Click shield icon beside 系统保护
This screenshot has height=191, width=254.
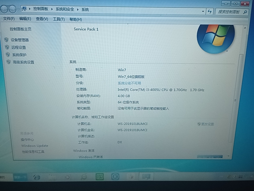click(x=8, y=55)
